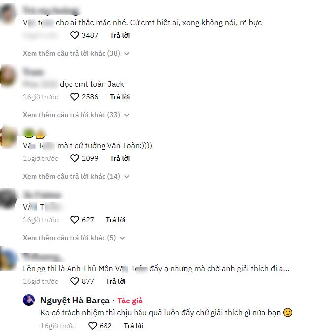Expand the 14 more replies
The image size is (316, 331).
(76, 176)
